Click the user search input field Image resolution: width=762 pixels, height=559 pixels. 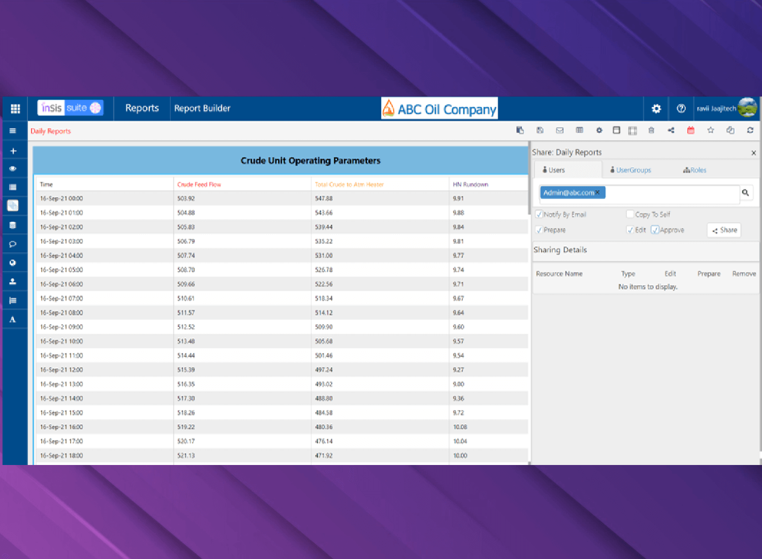(671, 193)
